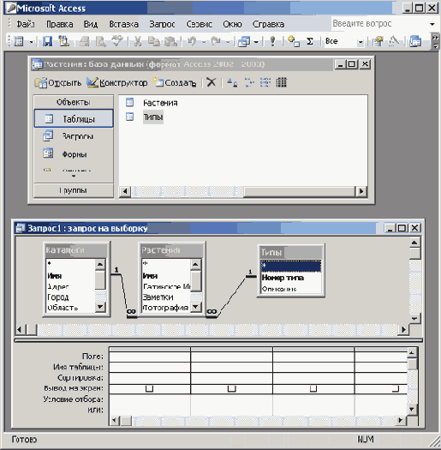This screenshot has height=450, width=441.
Task: Click the View mode icon in the toolbar
Action: tap(19, 41)
